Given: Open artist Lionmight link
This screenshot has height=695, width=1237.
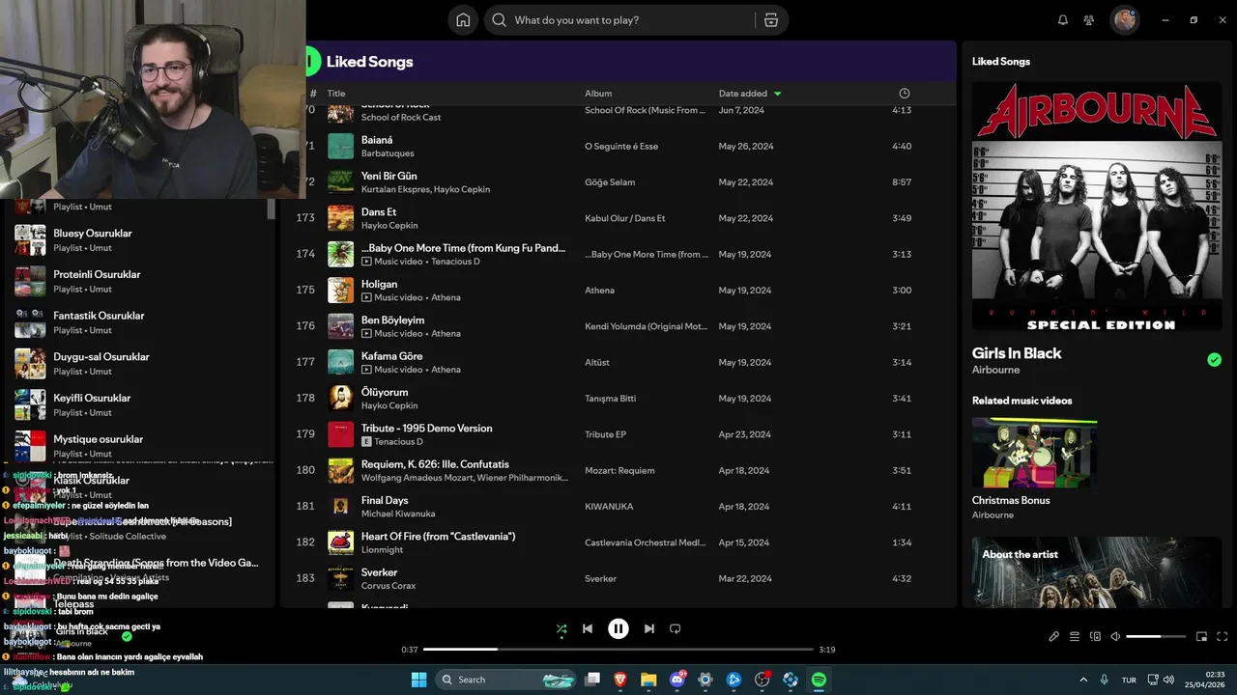Looking at the screenshot, I should 382,550.
